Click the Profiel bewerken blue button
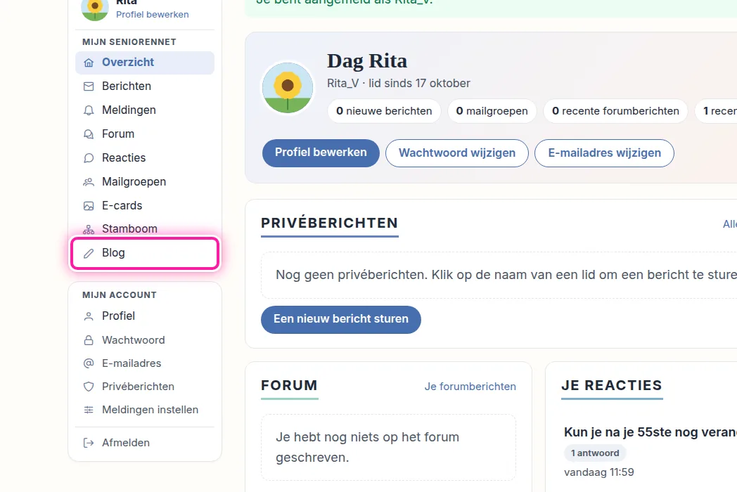737x492 pixels. click(x=321, y=153)
